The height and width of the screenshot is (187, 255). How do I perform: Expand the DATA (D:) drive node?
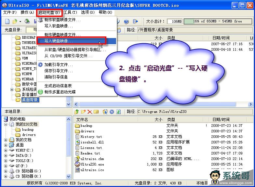point(6,155)
